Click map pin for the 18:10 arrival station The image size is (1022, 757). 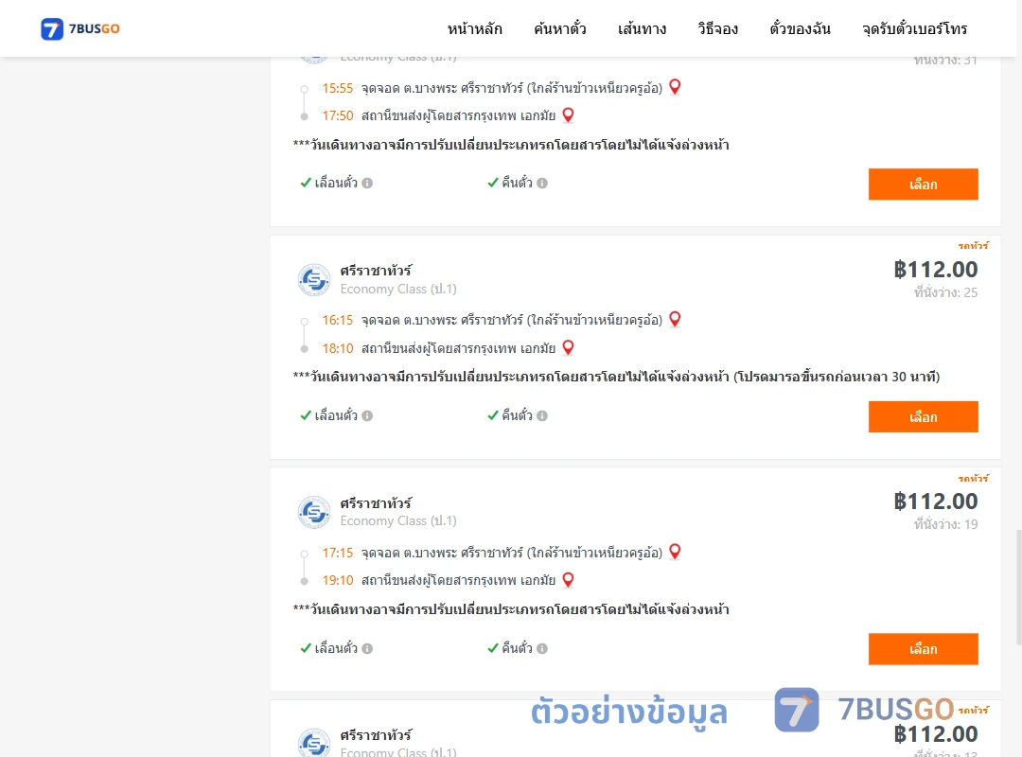tap(569, 347)
